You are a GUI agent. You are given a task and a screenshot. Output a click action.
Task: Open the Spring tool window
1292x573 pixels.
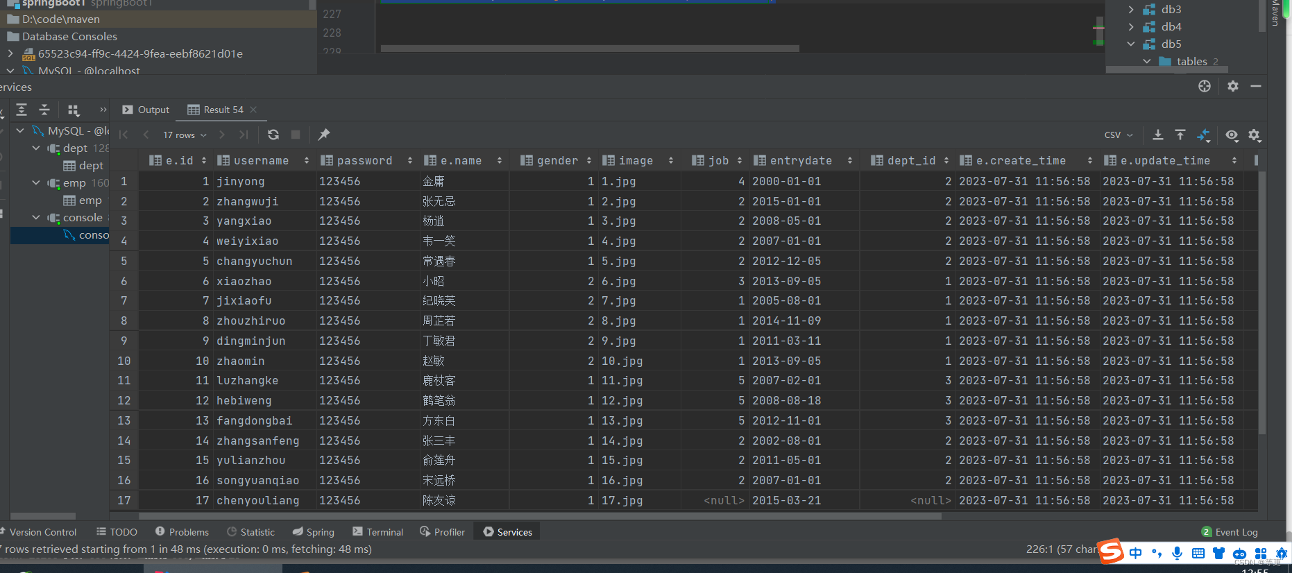point(313,532)
